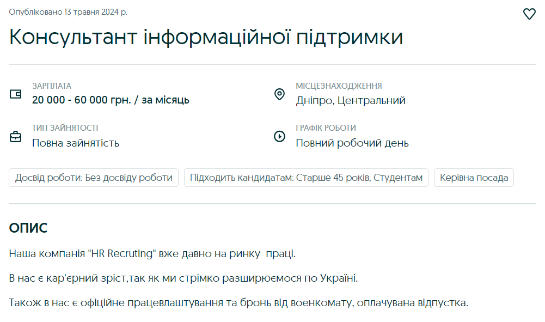Viewport: 545px width, 322px height.
Task: Click the location 'Дніпро, Центральний'
Action: [351, 101]
